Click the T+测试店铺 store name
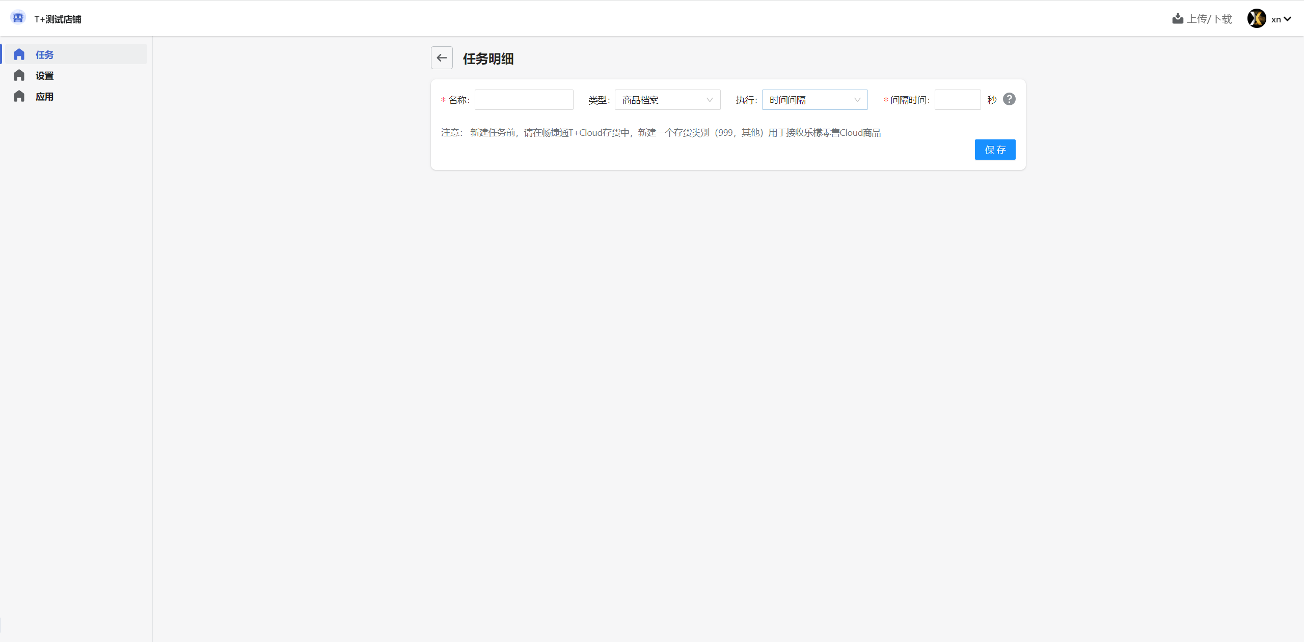 tap(58, 19)
